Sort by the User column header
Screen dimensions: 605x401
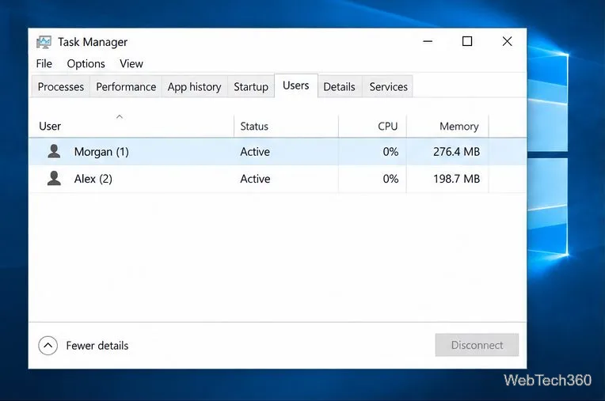coord(131,126)
